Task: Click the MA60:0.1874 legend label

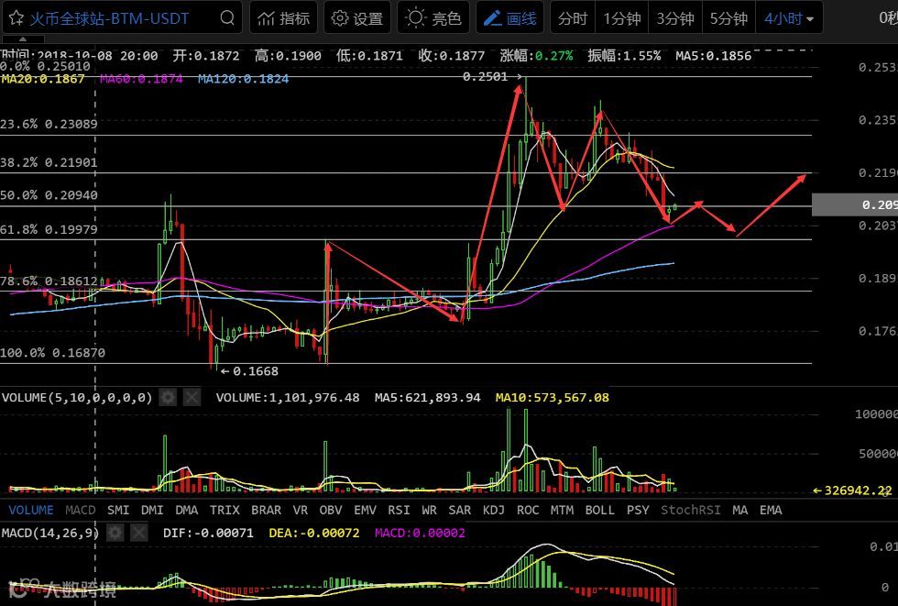Action: click(x=141, y=79)
